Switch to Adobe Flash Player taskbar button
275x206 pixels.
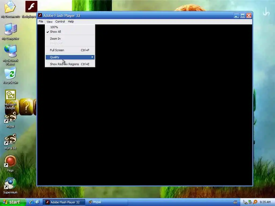point(64,202)
